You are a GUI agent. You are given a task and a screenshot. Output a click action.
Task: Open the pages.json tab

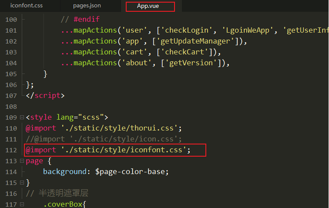87,6
